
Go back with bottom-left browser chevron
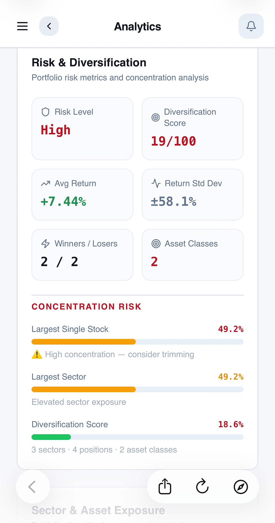33,486
